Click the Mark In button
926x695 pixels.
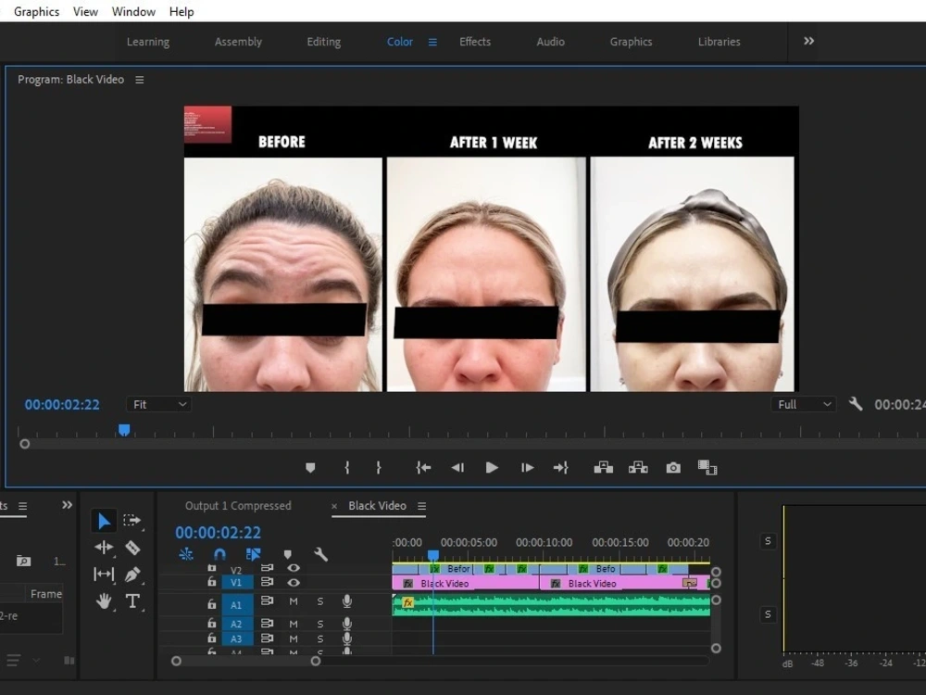pos(346,468)
